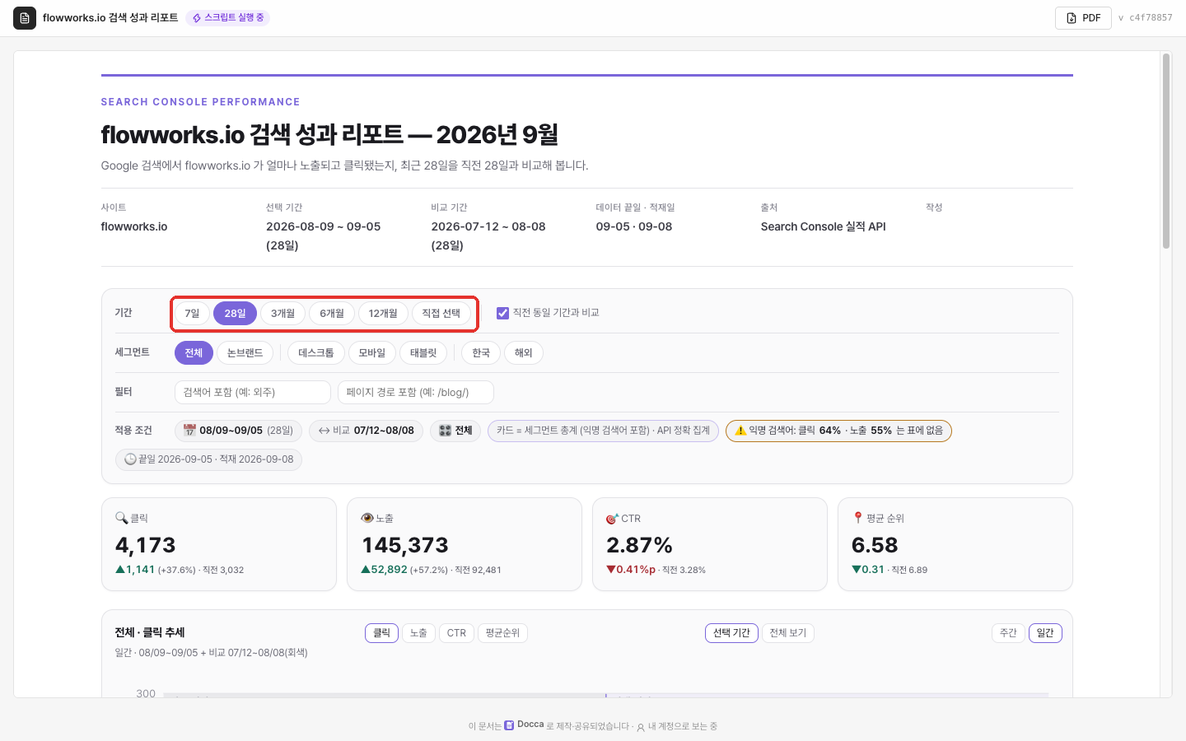Click eye icon on 노출 card
Image resolution: width=1186 pixels, height=741 pixels.
click(367, 518)
